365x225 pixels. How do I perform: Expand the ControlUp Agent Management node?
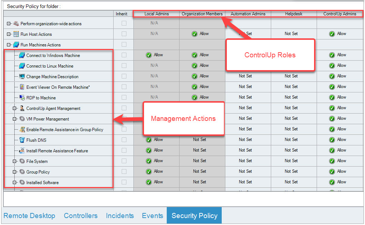[14, 108]
